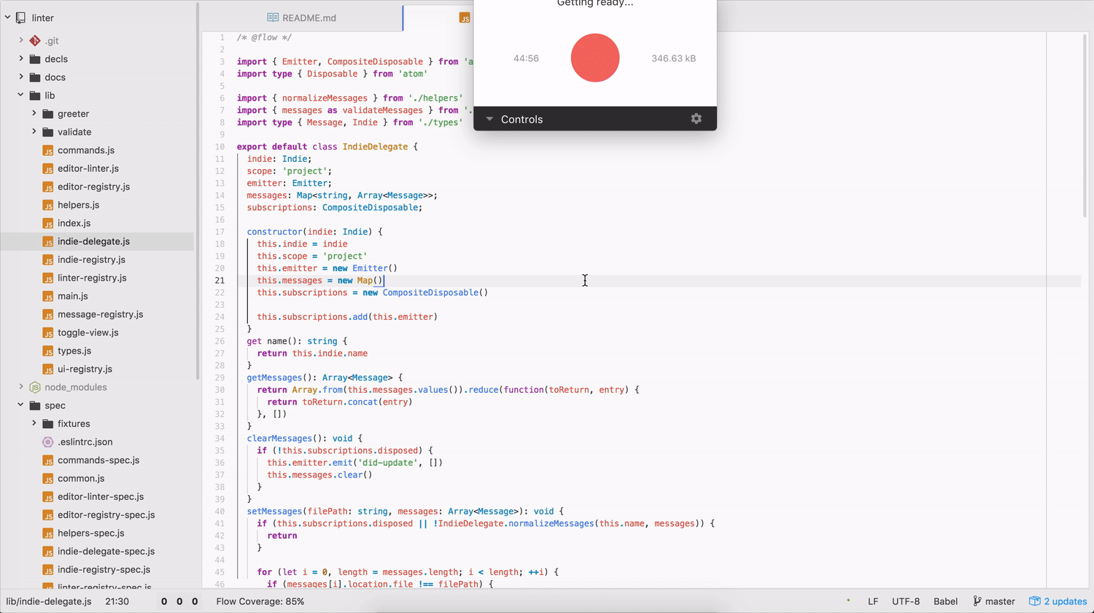Expand the .git folder chevron

(21, 40)
